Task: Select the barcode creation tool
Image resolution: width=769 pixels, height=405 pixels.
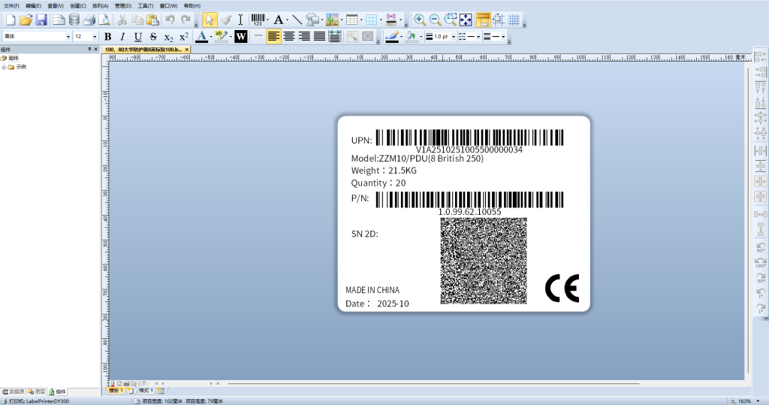Action: pyautogui.click(x=258, y=20)
